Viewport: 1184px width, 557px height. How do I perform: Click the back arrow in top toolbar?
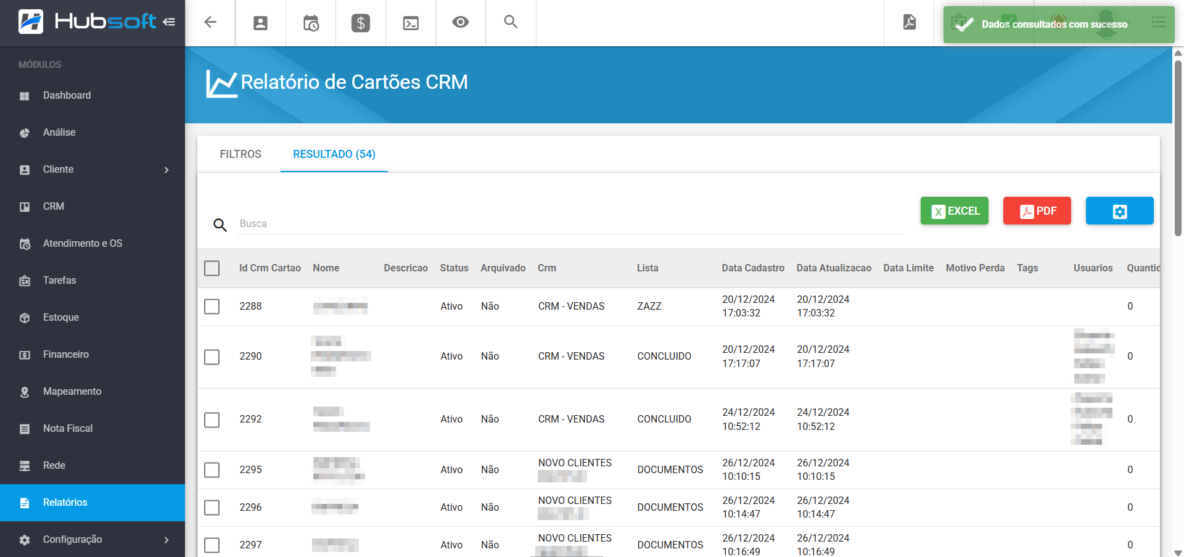click(210, 23)
